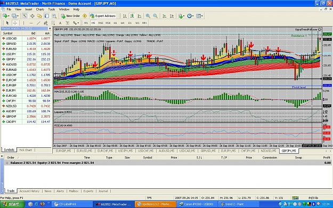Screen dimensions: 333x208
Task: Toggle the Expert Advisors button
Action: tap(103, 16)
